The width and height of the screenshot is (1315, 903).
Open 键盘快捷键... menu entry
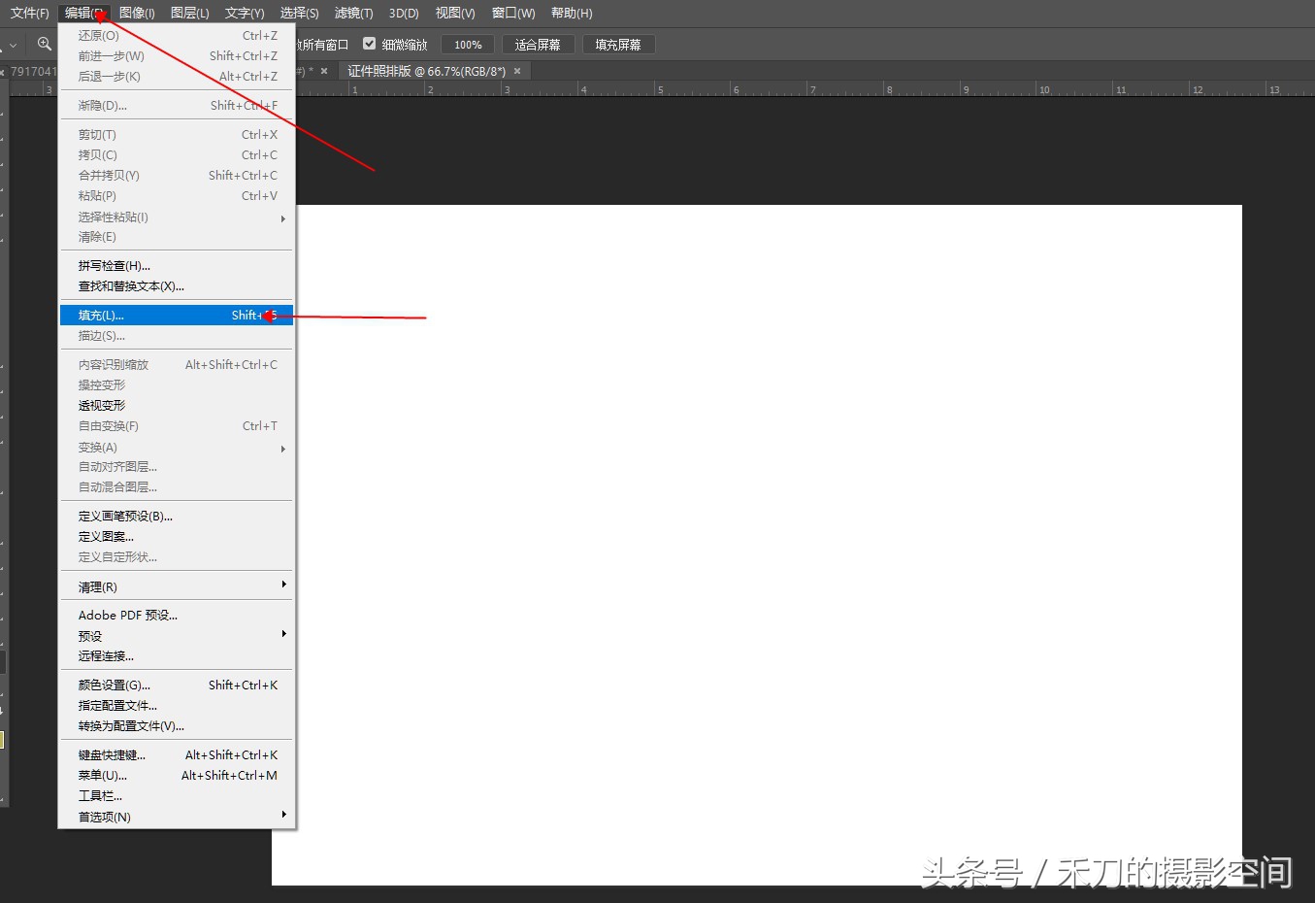pos(177,755)
